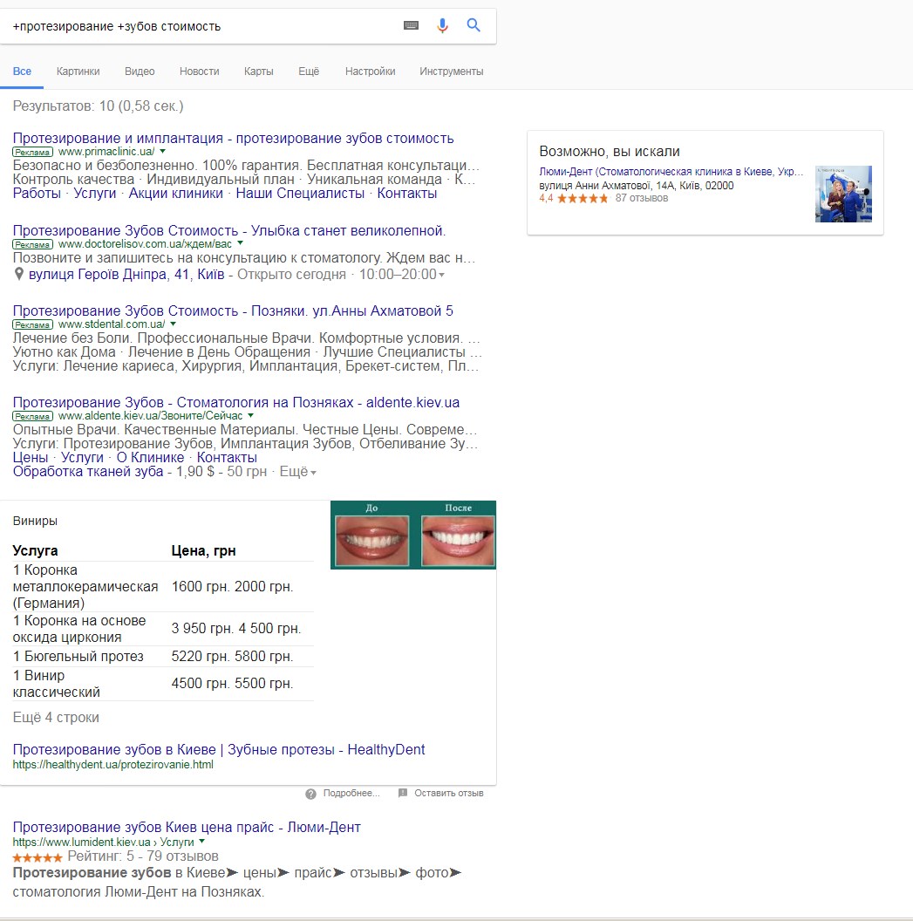913x921 pixels.
Task: Open the aldente.kiev.ua ad headline
Action: pyautogui.click(x=236, y=402)
